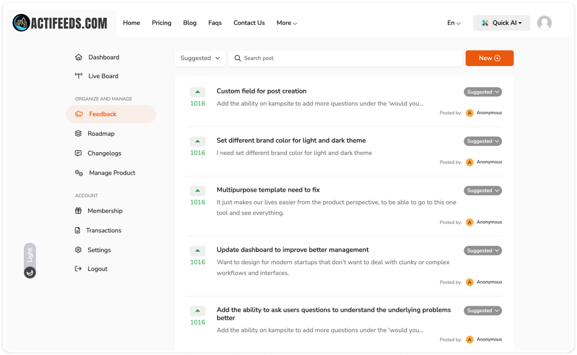Click the Live Board antenna icon
This screenshot has width=577, height=355.
tap(78, 76)
